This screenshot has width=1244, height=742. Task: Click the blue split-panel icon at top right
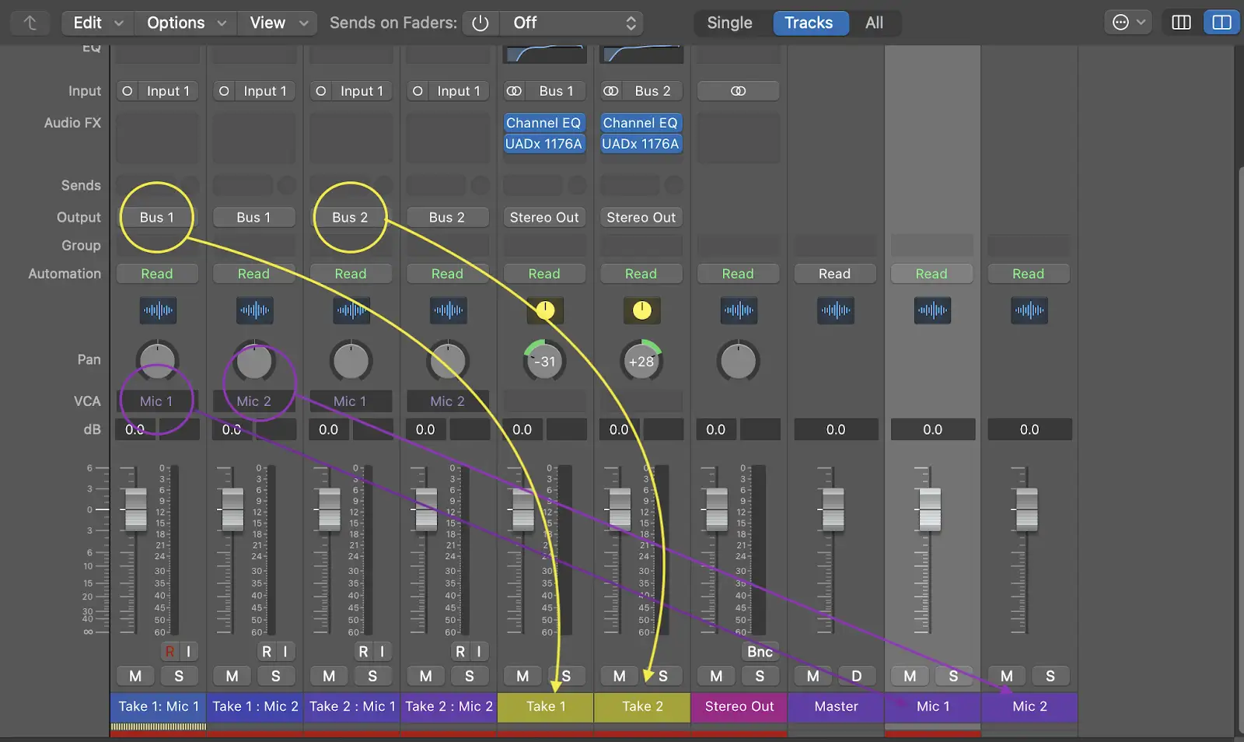point(1221,23)
